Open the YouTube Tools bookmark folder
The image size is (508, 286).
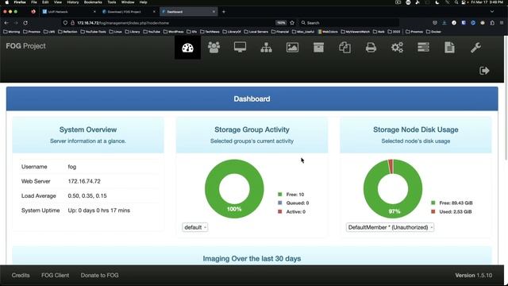pyautogui.click(x=94, y=32)
